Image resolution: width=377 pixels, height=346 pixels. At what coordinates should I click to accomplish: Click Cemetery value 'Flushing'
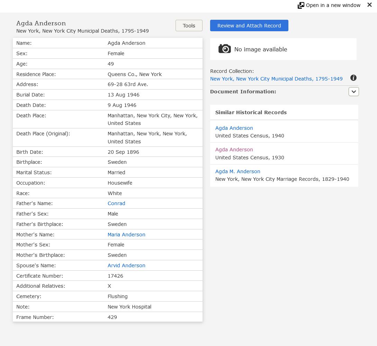point(118,296)
